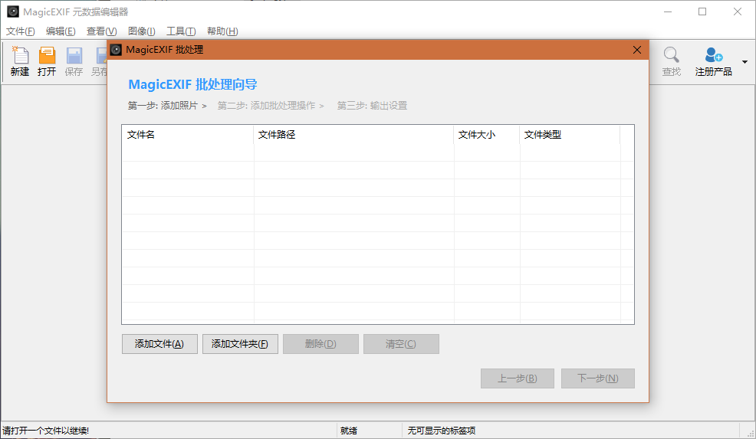Click the 查找 (Find) magnifier icon
This screenshot has width=756, height=439.
(671, 55)
